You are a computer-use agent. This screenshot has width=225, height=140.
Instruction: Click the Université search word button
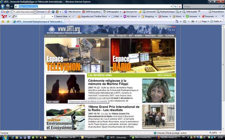click(149, 12)
